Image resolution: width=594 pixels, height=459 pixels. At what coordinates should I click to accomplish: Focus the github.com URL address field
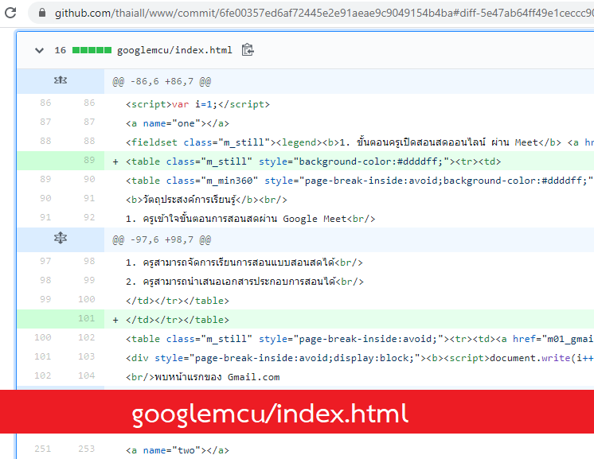click(x=318, y=14)
